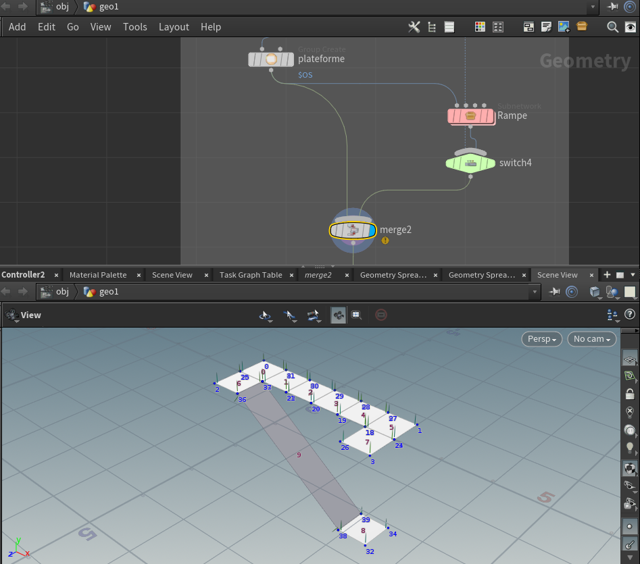Click the wrench tools icon in network toolbar

pos(414,27)
